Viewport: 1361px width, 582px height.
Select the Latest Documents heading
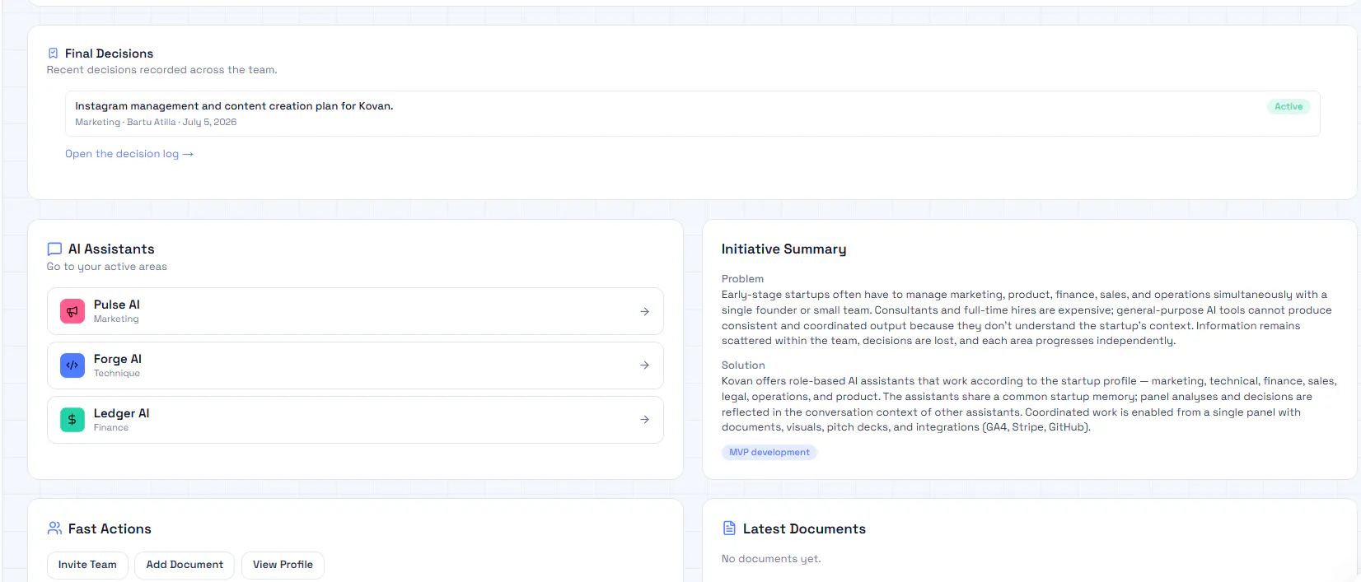click(804, 528)
